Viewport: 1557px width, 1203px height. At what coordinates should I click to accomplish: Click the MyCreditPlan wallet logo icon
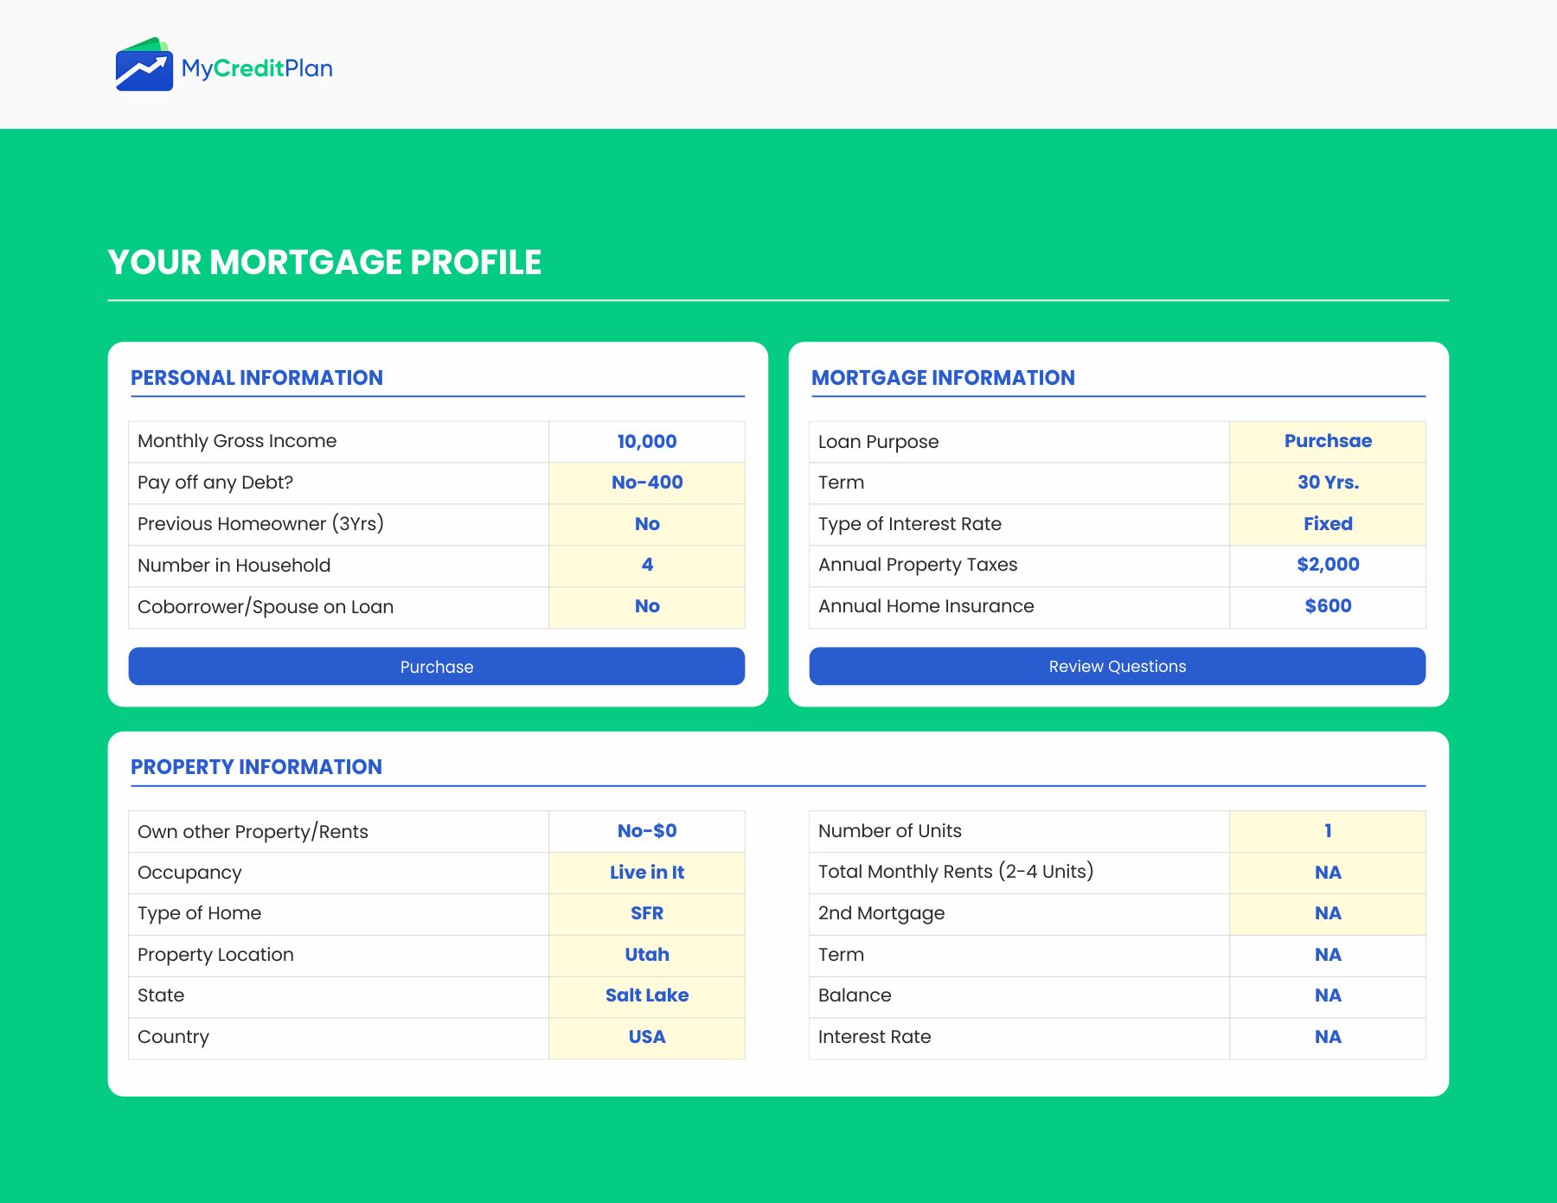pyautogui.click(x=144, y=65)
